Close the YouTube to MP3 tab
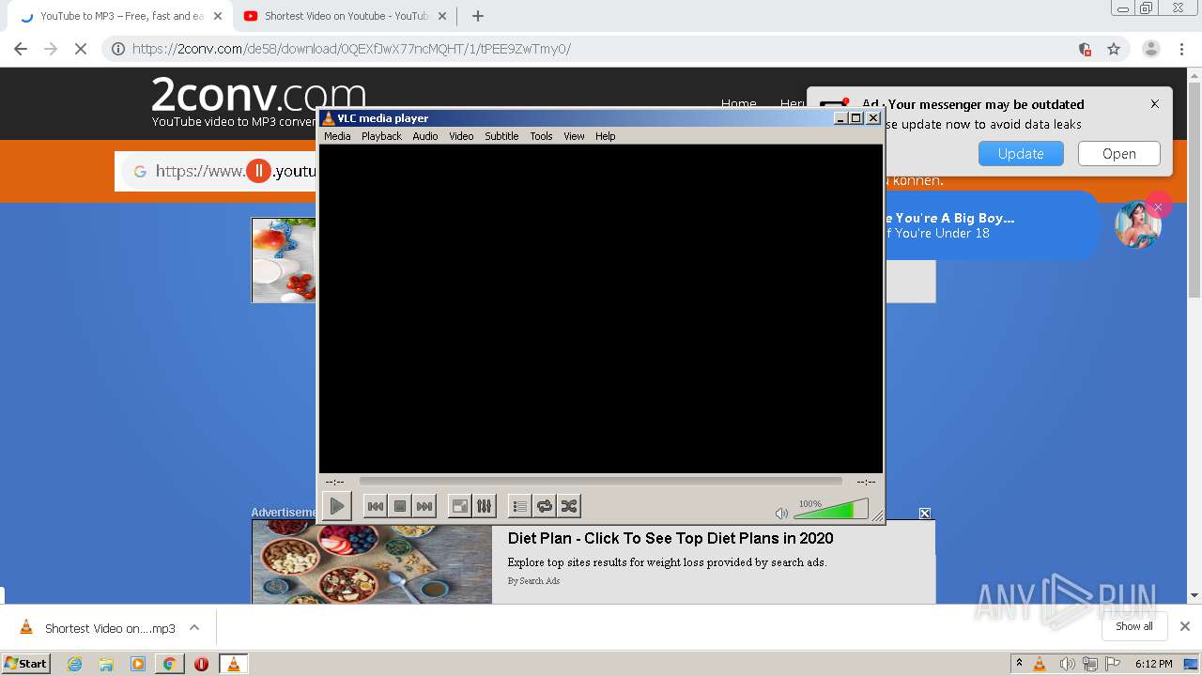The image size is (1202, 676). 218,16
